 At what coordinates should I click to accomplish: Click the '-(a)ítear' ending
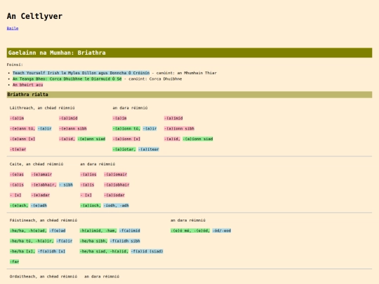(149, 149)
